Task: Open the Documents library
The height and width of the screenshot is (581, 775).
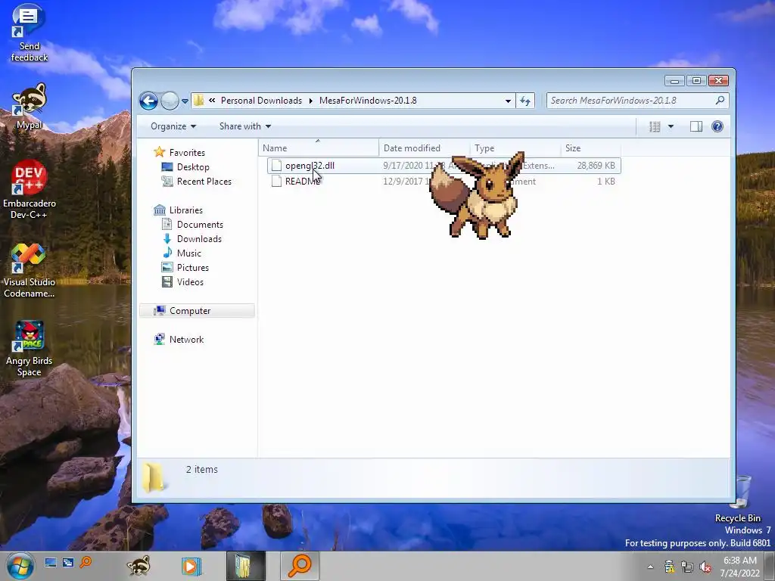Action: click(200, 224)
